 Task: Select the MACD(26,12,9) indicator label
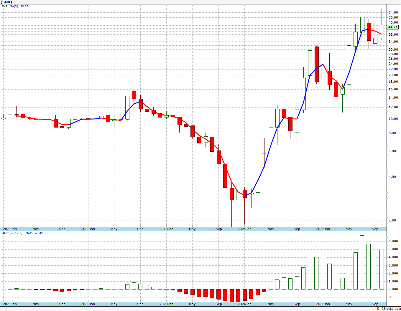coord(12,233)
